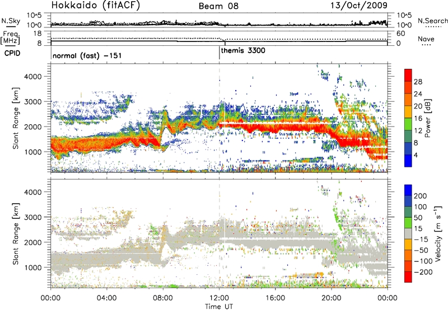Click the "4" label on Power color bar
This screenshot has width=448, height=310.
[x=416, y=155]
